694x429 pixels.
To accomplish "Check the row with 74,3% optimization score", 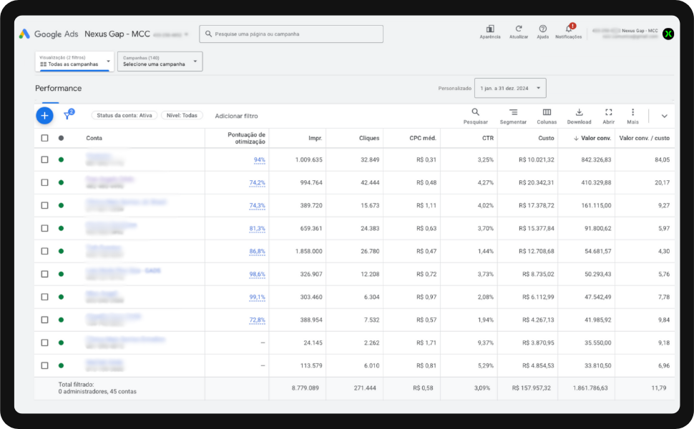I will tap(44, 205).
